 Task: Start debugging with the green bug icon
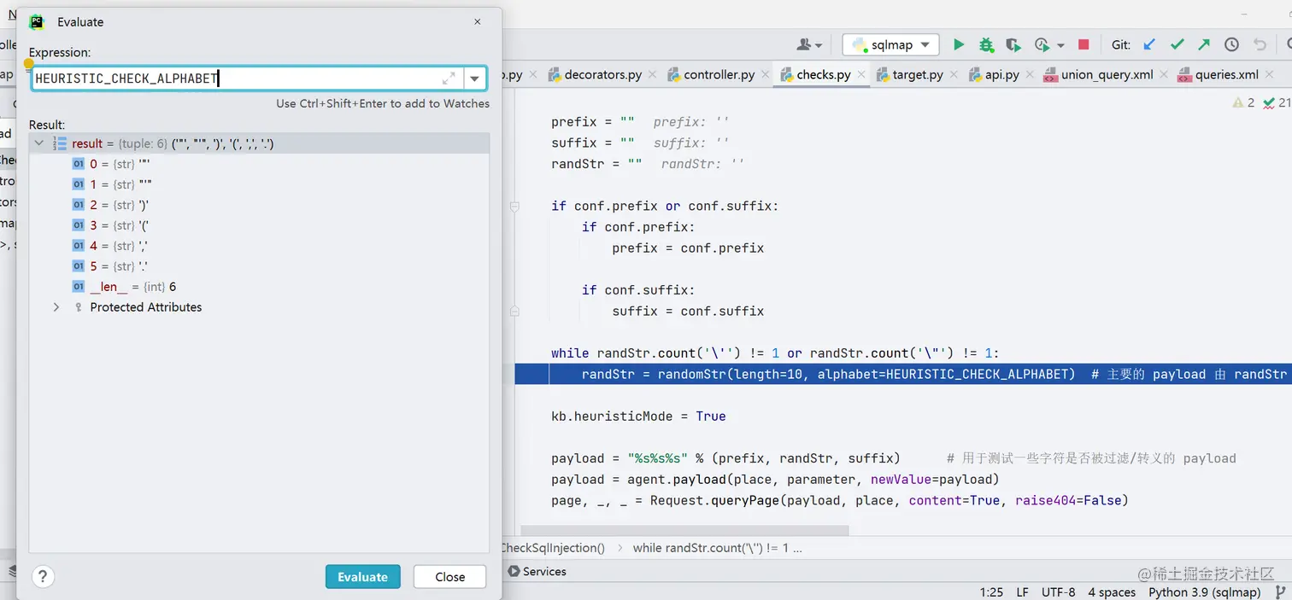(x=986, y=44)
